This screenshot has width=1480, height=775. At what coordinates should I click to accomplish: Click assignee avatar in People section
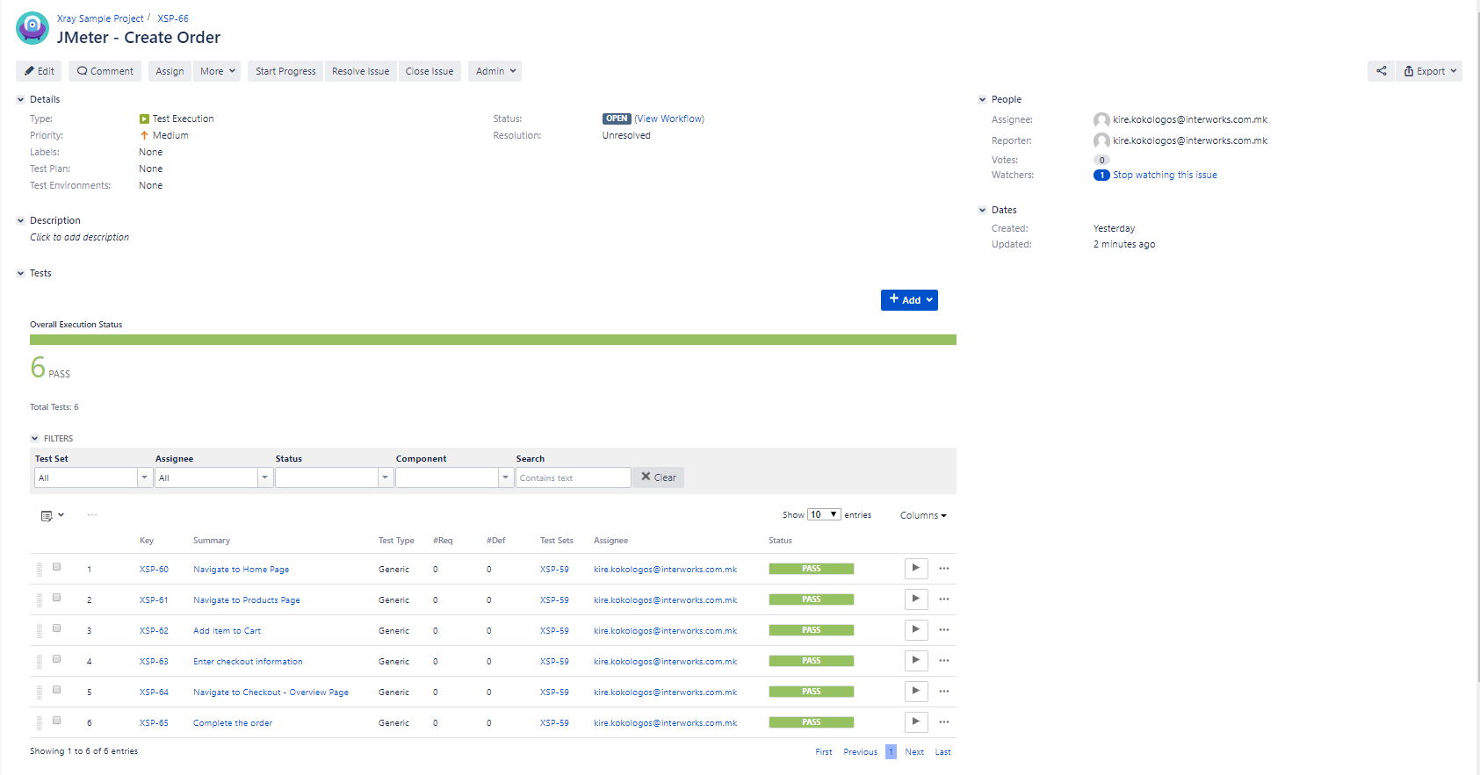click(x=1101, y=120)
